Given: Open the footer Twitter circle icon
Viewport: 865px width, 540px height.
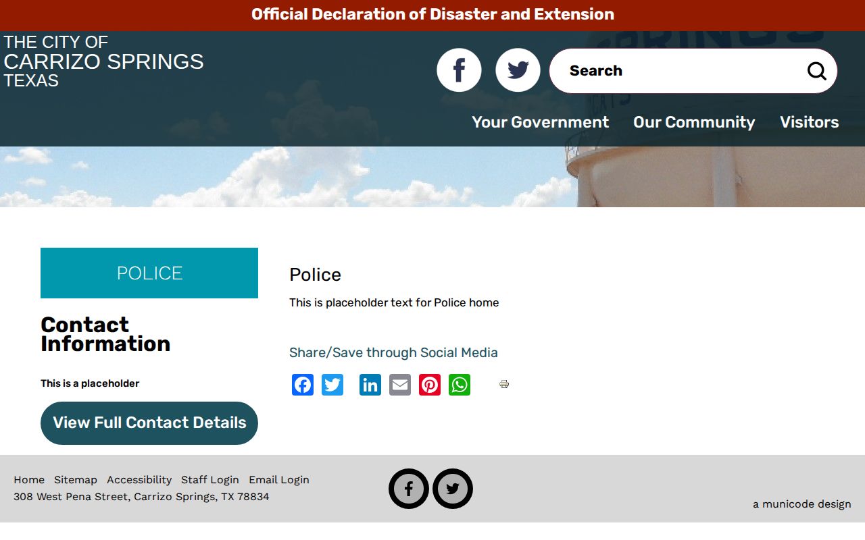Looking at the screenshot, I should pyautogui.click(x=453, y=489).
